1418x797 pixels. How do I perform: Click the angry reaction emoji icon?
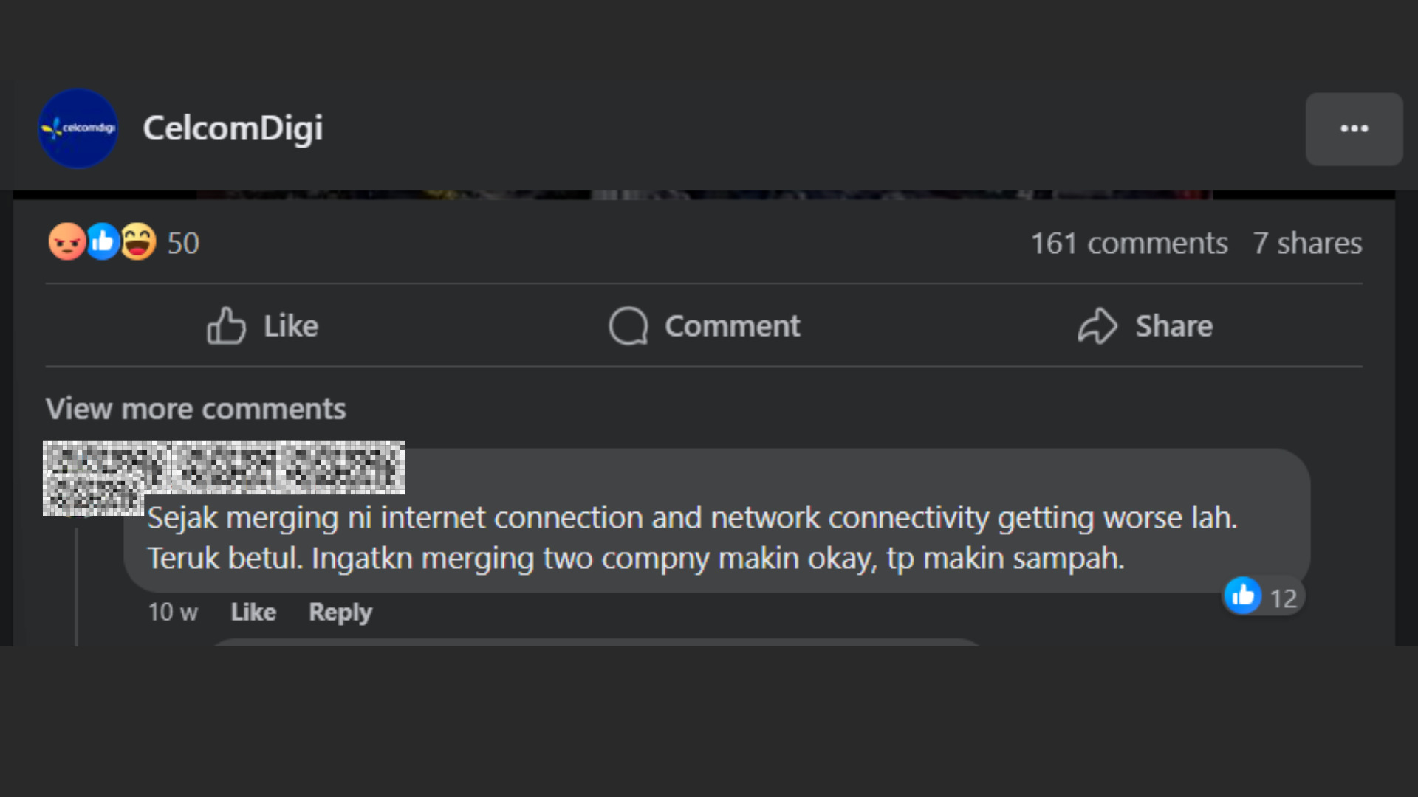point(66,242)
